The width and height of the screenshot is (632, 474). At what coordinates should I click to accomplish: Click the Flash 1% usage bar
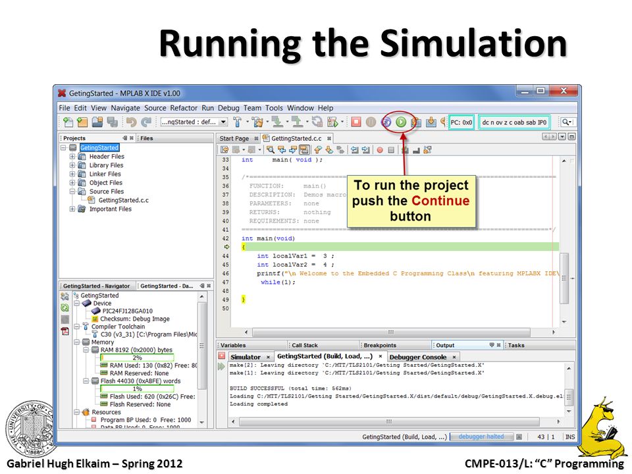click(x=137, y=388)
